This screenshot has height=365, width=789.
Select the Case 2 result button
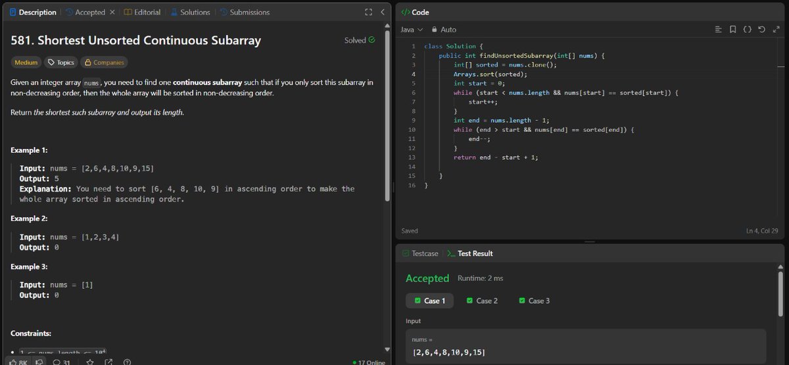tap(482, 301)
